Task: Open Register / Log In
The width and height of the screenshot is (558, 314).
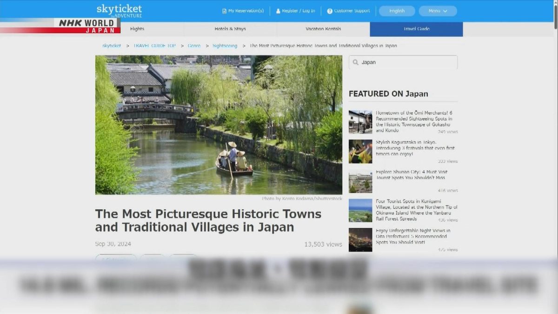Action: 299,11
